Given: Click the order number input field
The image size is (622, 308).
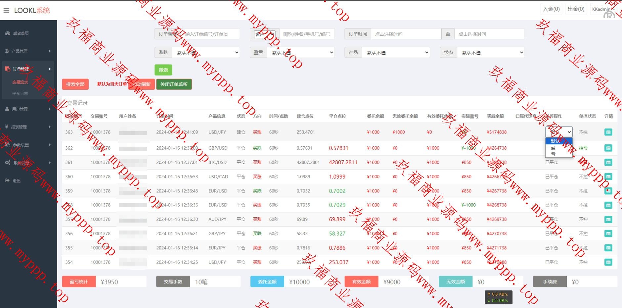Looking at the screenshot, I should pos(211,34).
